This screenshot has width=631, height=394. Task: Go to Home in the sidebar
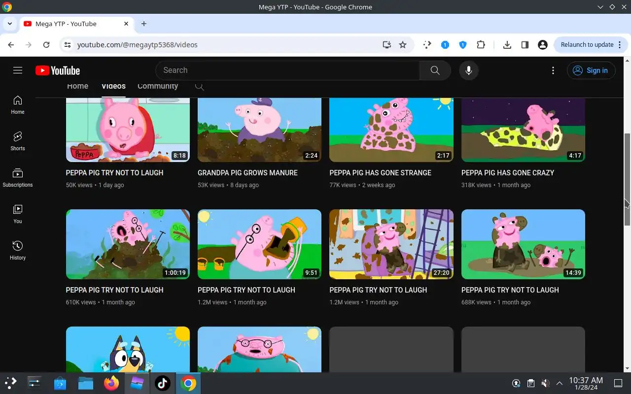point(18,105)
